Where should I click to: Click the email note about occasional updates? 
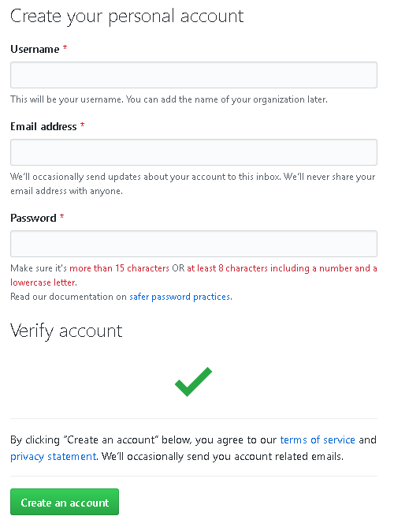click(x=193, y=184)
